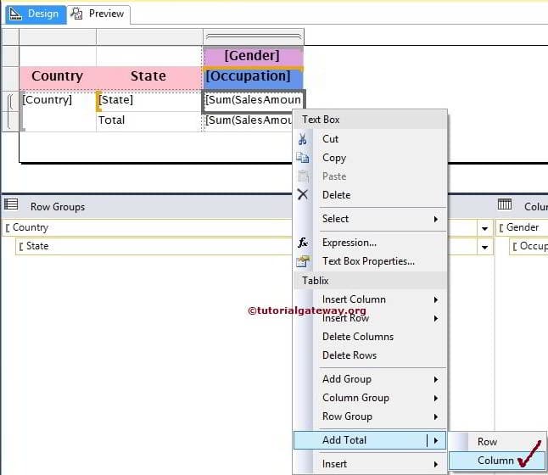Click the column handle above Gender
The image size is (548, 475).
254,36
